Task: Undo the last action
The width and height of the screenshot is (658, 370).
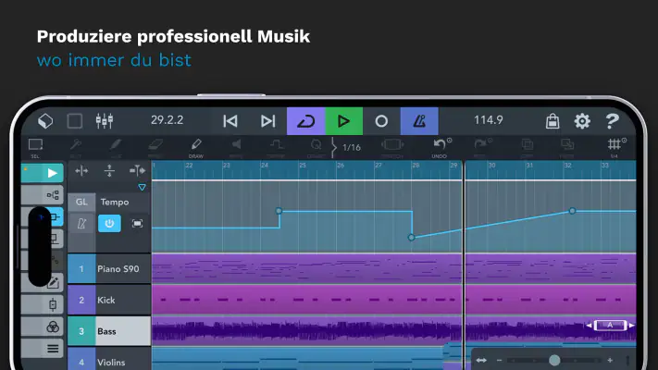Action: [x=440, y=148]
